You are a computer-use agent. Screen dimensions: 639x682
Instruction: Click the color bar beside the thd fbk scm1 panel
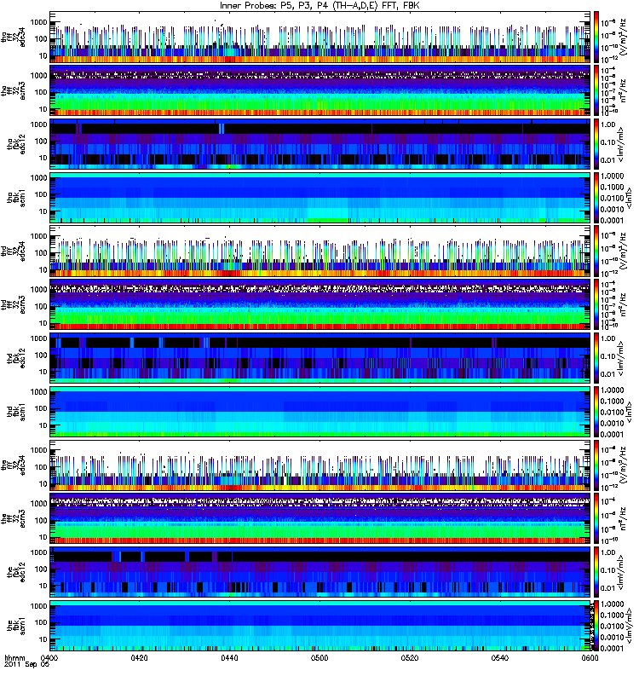point(597,412)
